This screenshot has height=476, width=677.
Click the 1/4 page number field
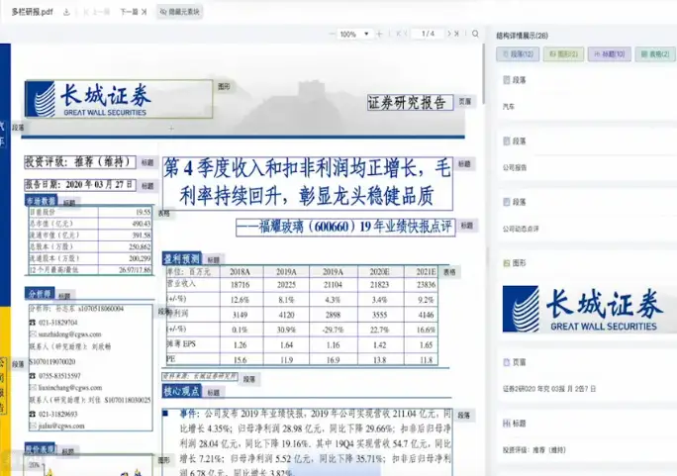[428, 34]
